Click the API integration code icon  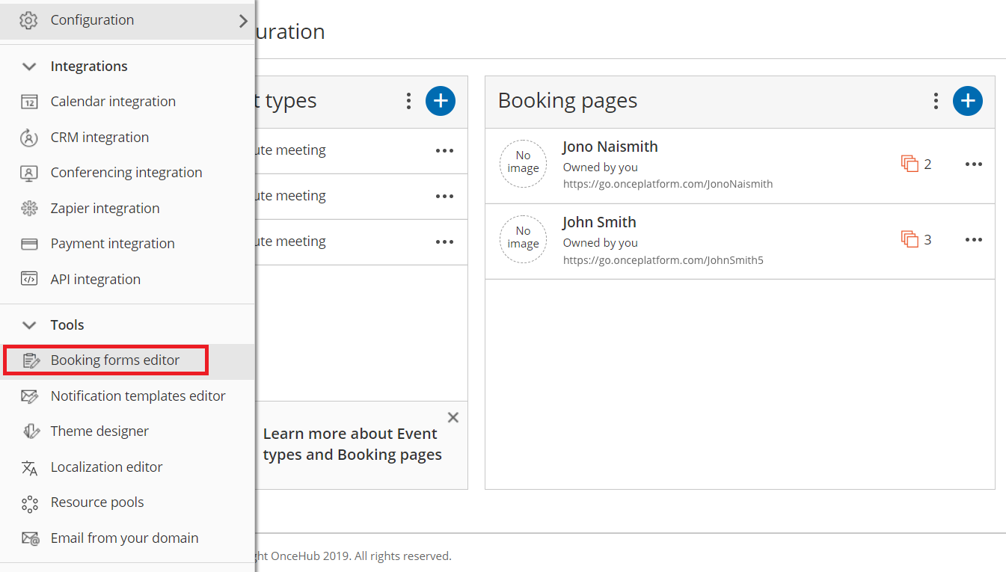click(x=29, y=280)
